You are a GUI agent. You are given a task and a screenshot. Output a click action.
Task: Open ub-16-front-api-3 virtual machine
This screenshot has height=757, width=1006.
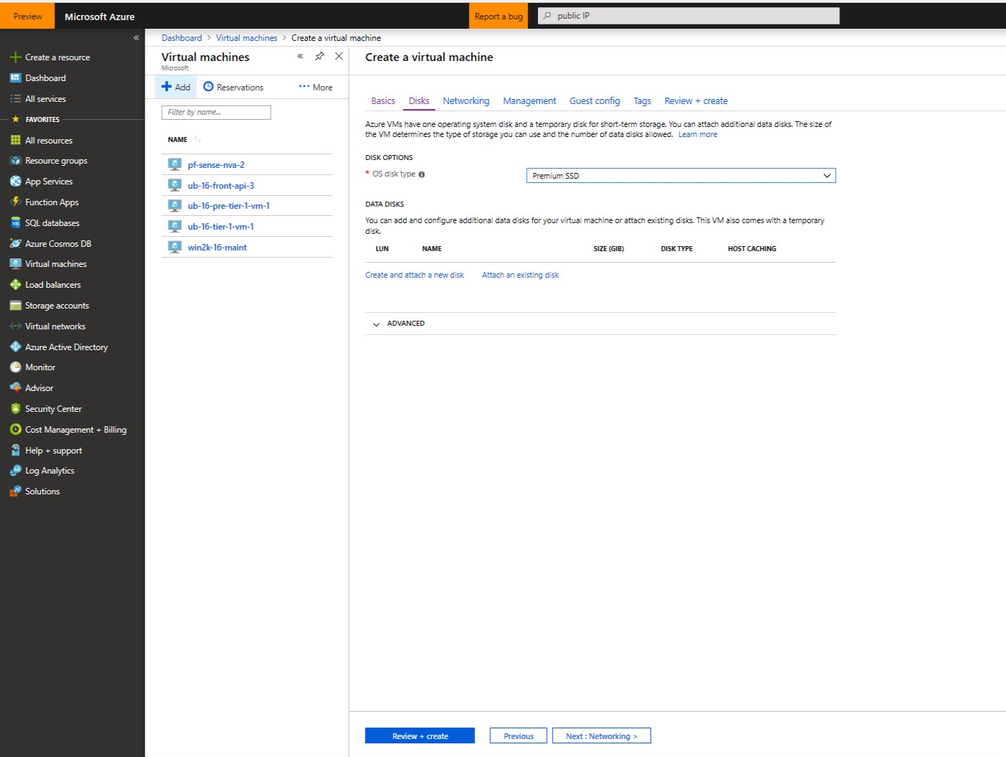pyautogui.click(x=221, y=186)
